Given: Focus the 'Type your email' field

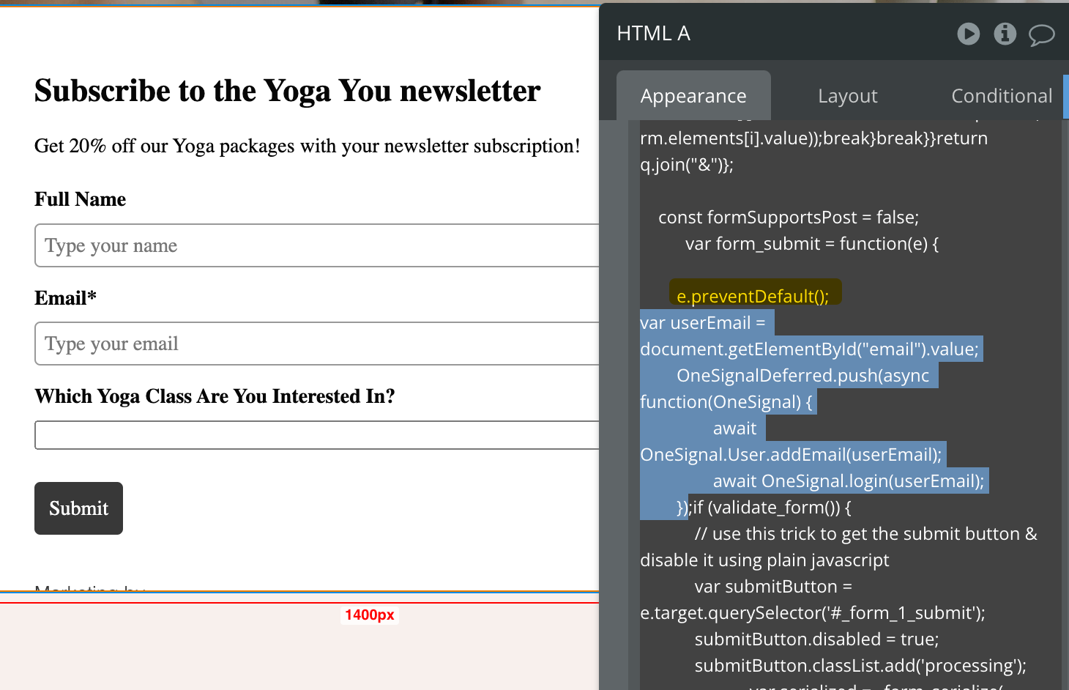Looking at the screenshot, I should [316, 344].
